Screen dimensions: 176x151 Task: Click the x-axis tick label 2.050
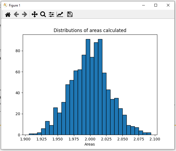pos(122,139)
